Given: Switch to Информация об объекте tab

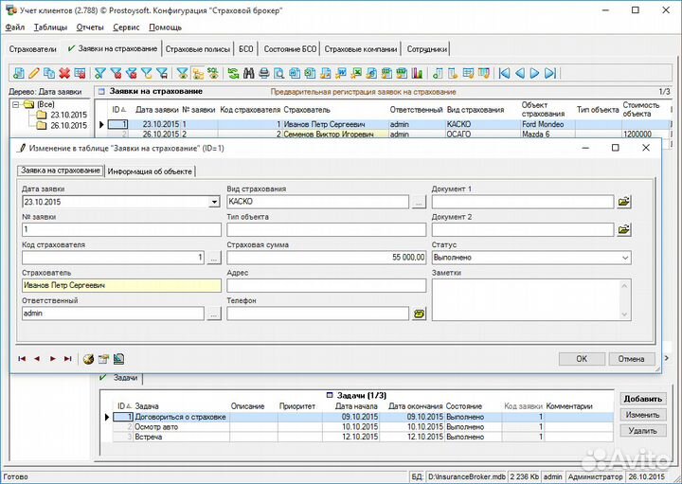Looking at the screenshot, I should (x=151, y=171).
